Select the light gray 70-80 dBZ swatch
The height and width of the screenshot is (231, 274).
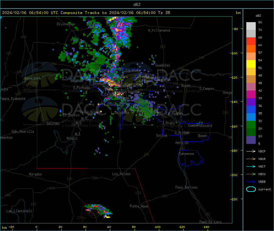251,26
